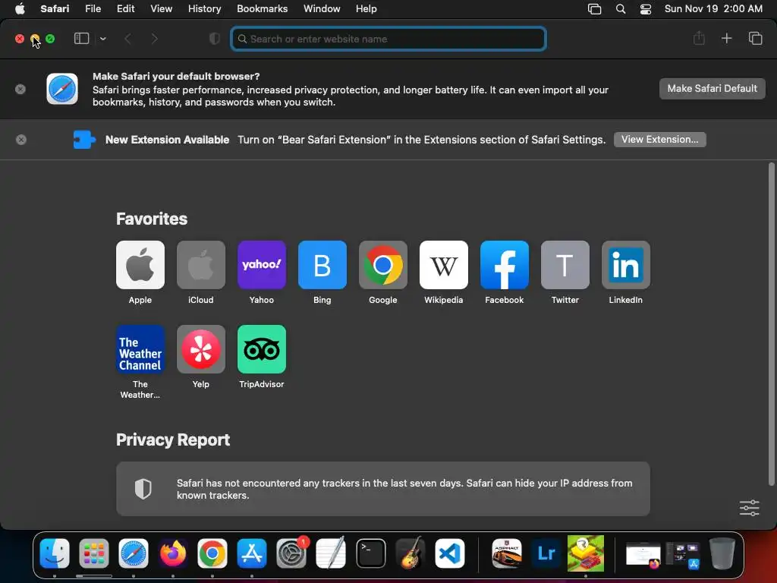
Task: Open the privacy report shield in toolbar
Action: point(215,39)
